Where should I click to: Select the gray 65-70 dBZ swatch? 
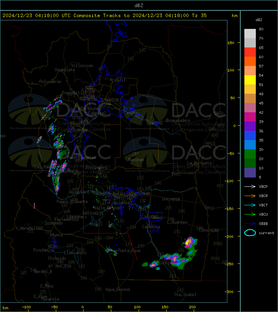[x=250, y=43]
